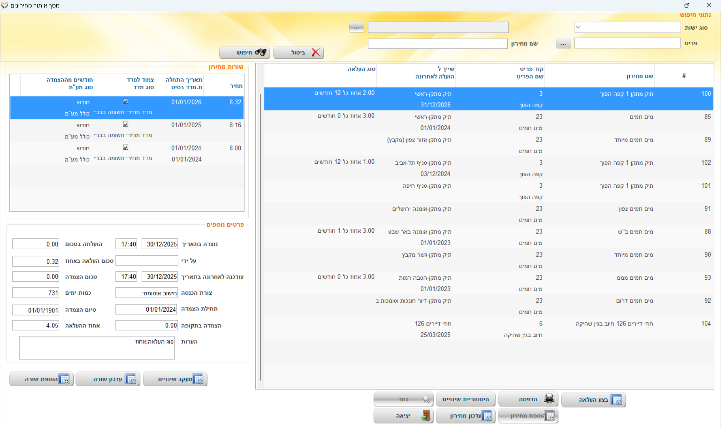Screen dimensions: 721x428
Task: Click הוספת שורה add row icon
Action: coord(64,379)
